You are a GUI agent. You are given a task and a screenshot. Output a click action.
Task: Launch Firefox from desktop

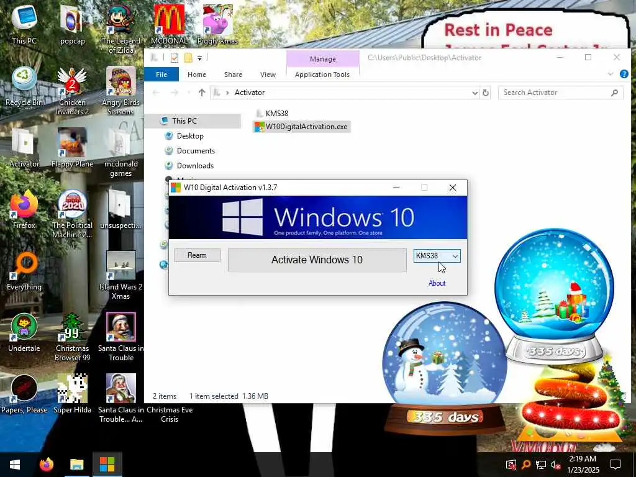[24, 209]
